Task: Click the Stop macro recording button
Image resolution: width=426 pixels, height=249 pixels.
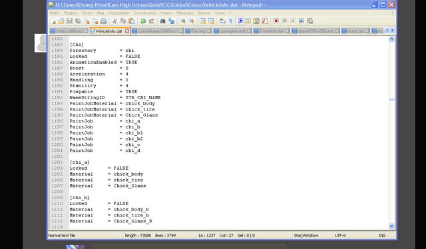Action: (284, 21)
